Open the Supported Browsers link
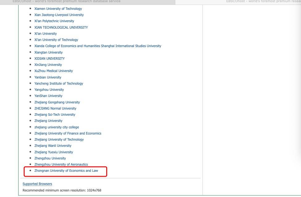This screenshot has width=301, height=197. coord(37,184)
